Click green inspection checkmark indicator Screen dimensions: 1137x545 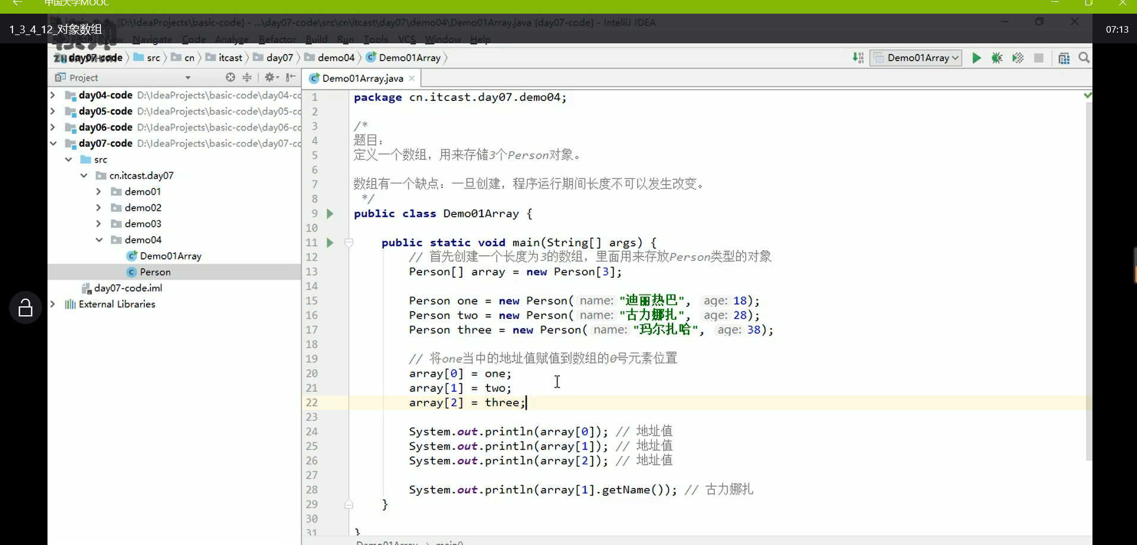(1087, 95)
